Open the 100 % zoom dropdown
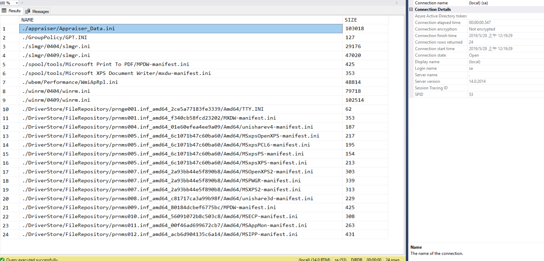This screenshot has width=544, height=261. (17, 3)
